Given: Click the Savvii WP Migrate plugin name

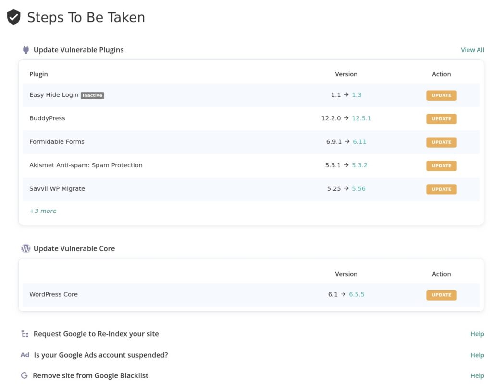Looking at the screenshot, I should 57,189.
